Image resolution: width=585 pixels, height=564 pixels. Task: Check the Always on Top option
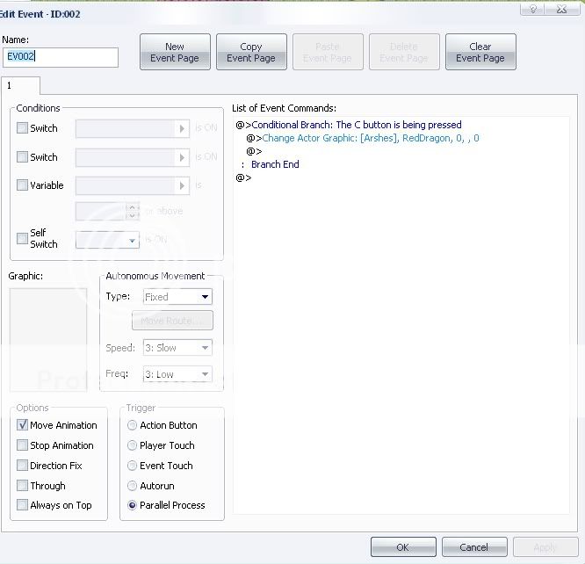[x=23, y=505]
